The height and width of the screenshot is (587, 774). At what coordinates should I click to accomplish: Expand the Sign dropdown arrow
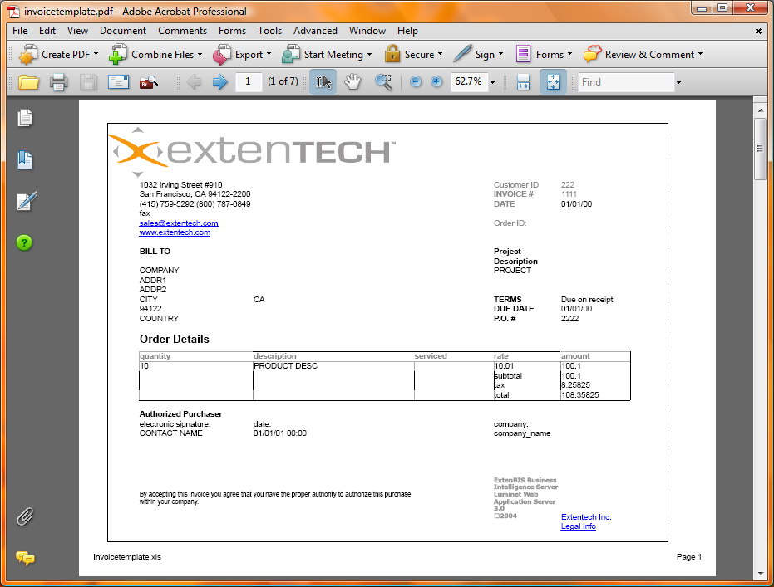[501, 54]
